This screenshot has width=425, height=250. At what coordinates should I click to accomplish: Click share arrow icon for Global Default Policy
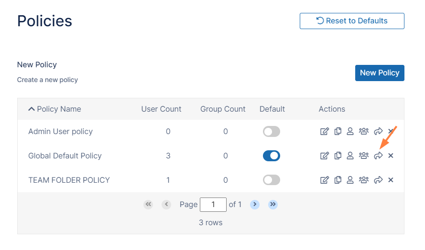click(x=378, y=156)
